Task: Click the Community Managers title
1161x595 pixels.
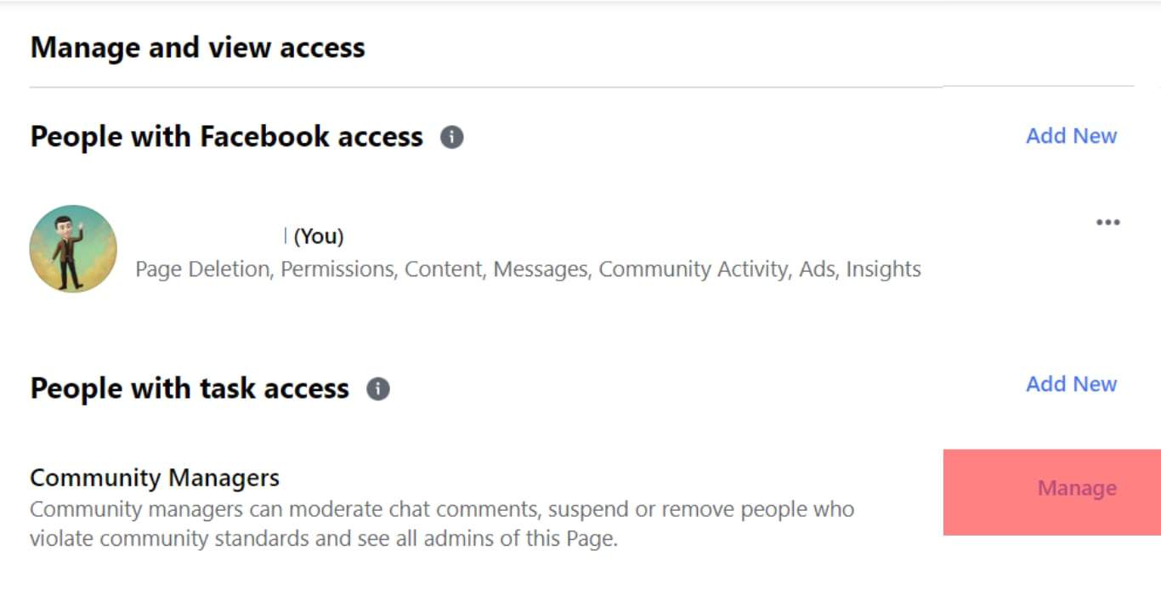Action: (x=155, y=478)
